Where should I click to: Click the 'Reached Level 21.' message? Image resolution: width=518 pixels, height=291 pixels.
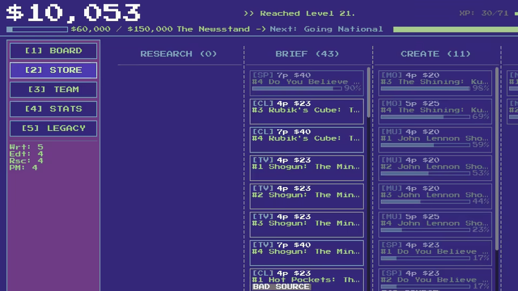(x=307, y=13)
